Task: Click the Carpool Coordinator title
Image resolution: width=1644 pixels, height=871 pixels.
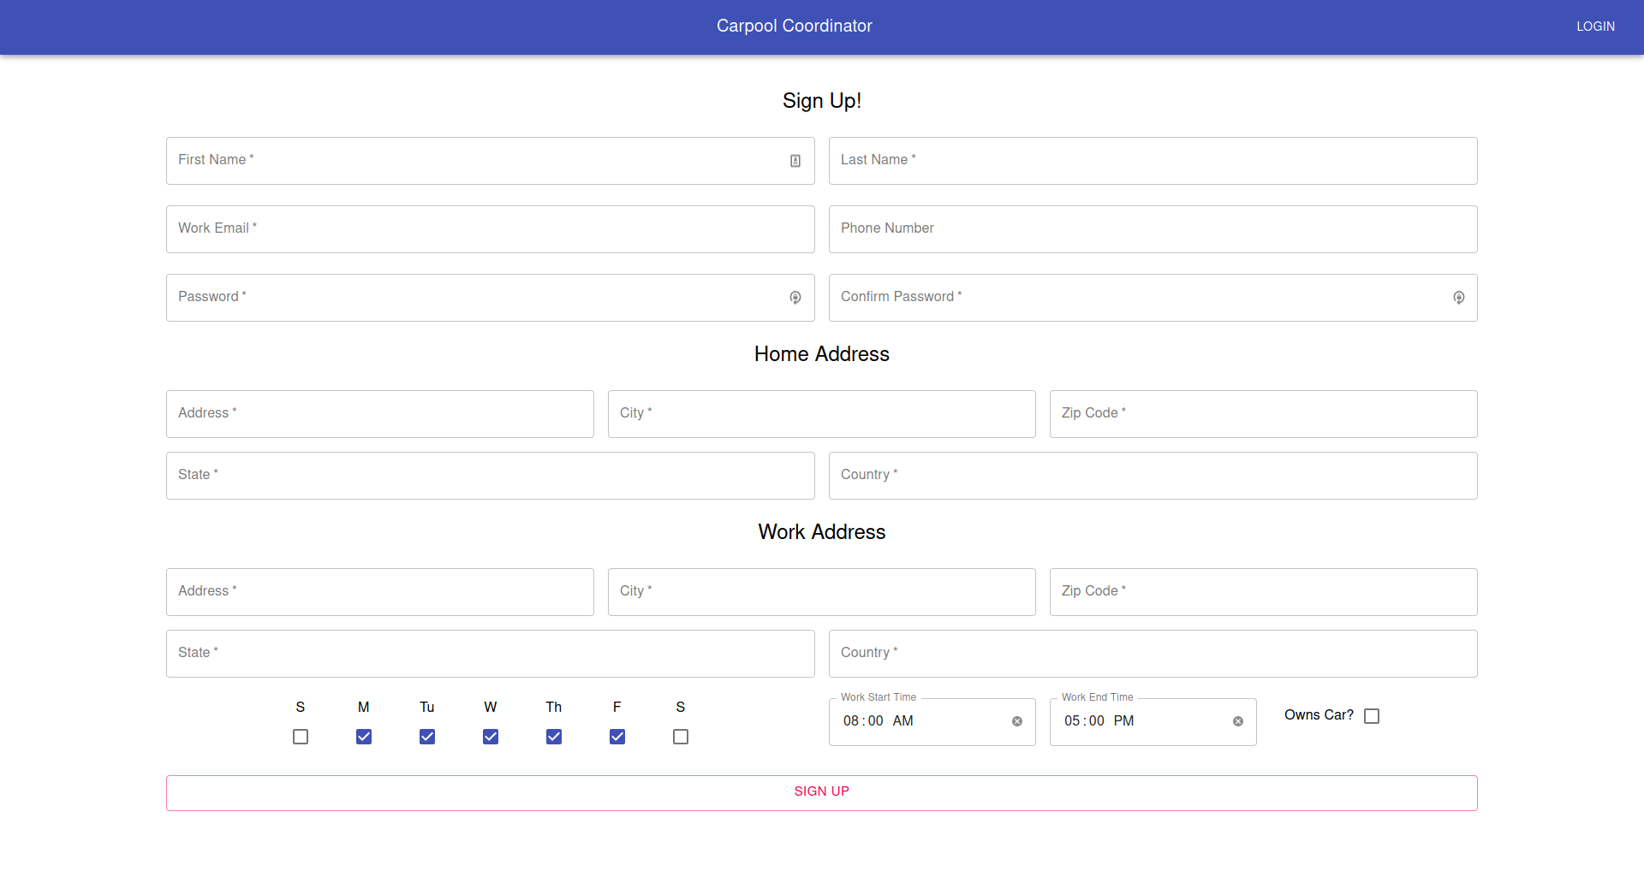Action: 795,26
